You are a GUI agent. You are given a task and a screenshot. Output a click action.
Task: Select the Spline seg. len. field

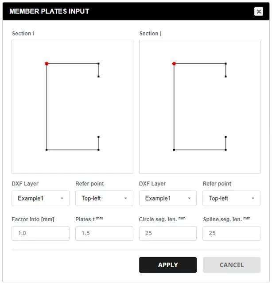click(x=231, y=233)
